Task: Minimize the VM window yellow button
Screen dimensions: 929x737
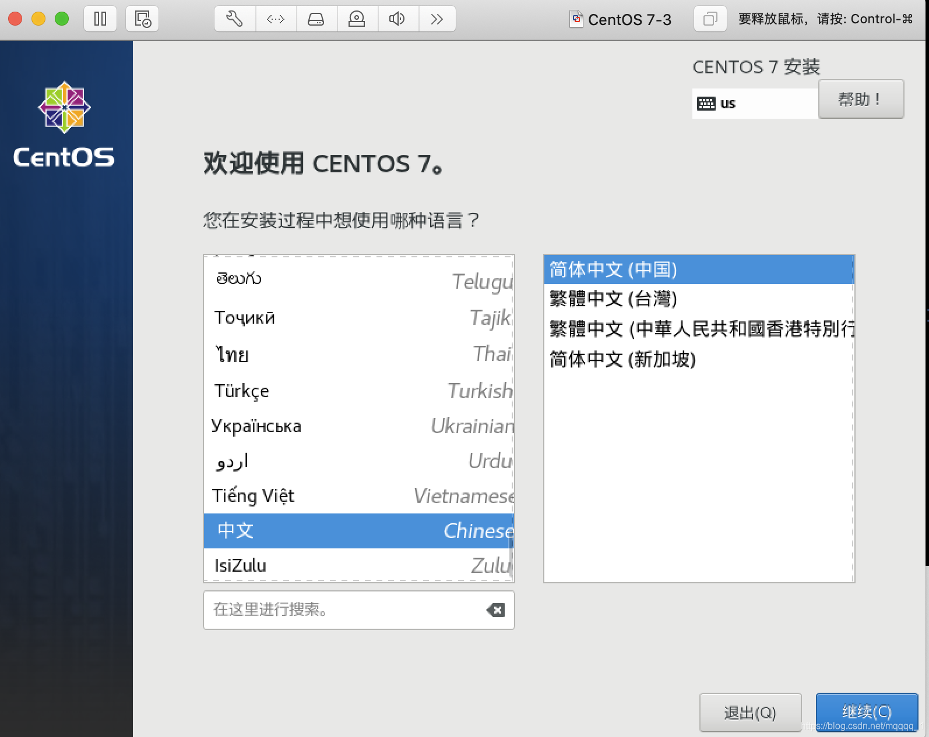Action: pos(38,19)
